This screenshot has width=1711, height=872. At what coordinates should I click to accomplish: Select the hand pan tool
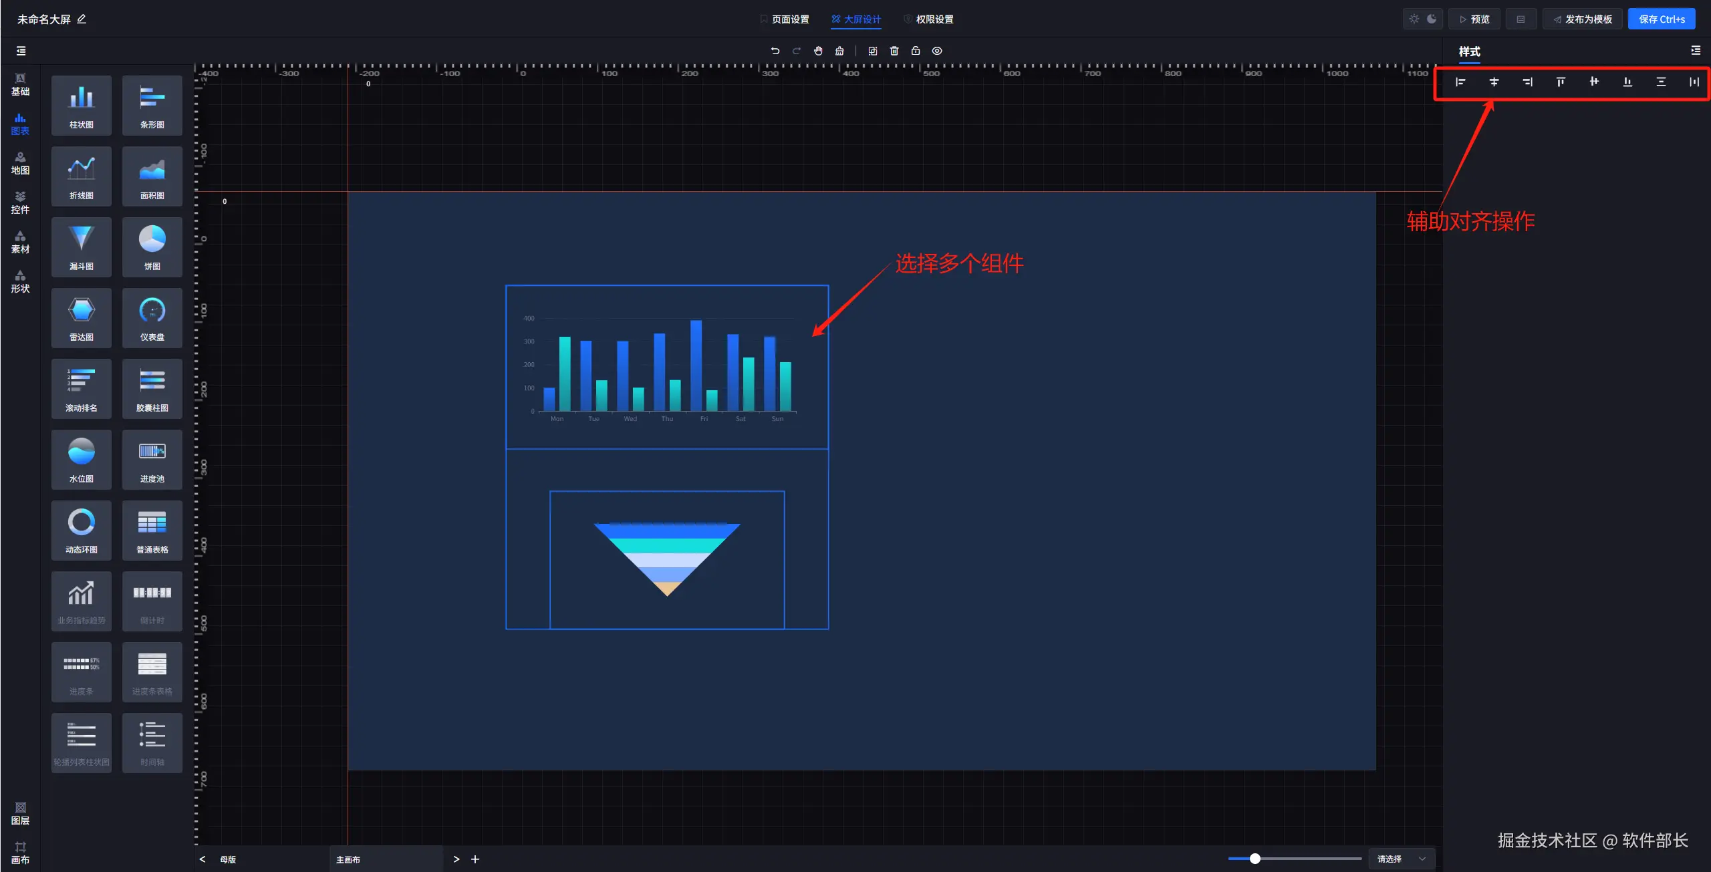818,51
